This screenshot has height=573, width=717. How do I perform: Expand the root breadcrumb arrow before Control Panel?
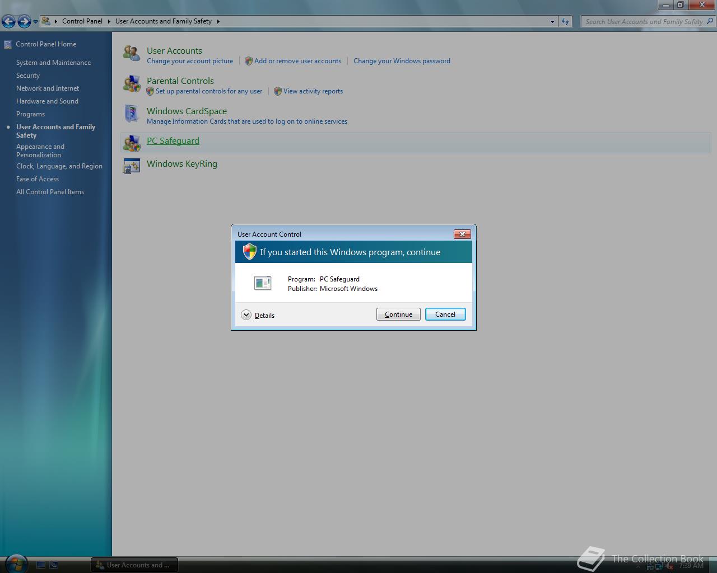point(55,21)
